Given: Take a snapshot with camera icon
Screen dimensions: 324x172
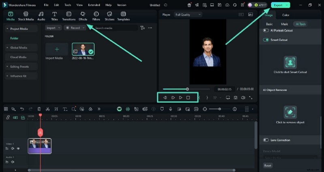Looking at the screenshot, I should [x=235, y=98].
